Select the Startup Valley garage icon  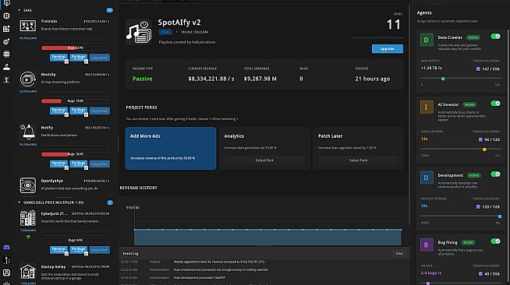[x=27, y=271]
